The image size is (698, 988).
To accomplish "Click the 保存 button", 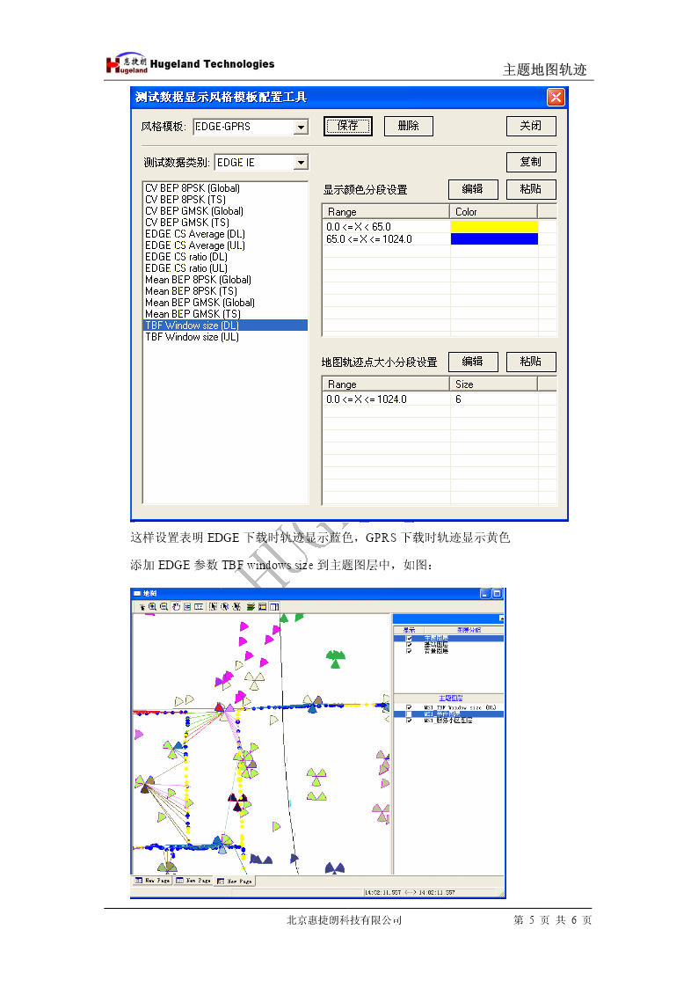I will (347, 126).
